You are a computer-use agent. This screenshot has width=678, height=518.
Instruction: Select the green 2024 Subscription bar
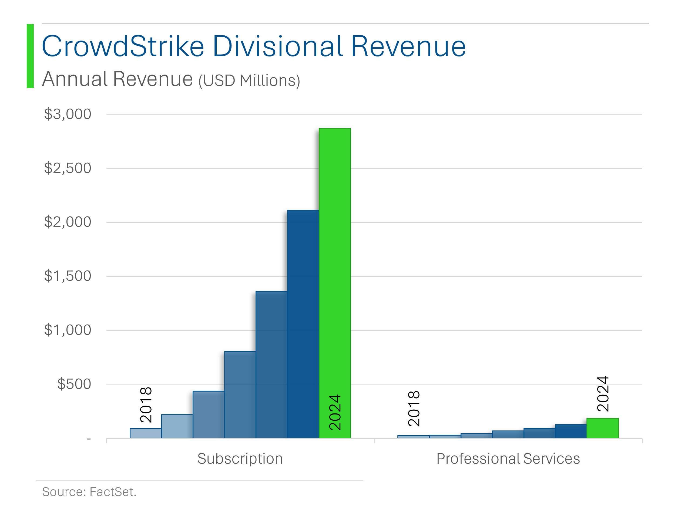(x=335, y=283)
